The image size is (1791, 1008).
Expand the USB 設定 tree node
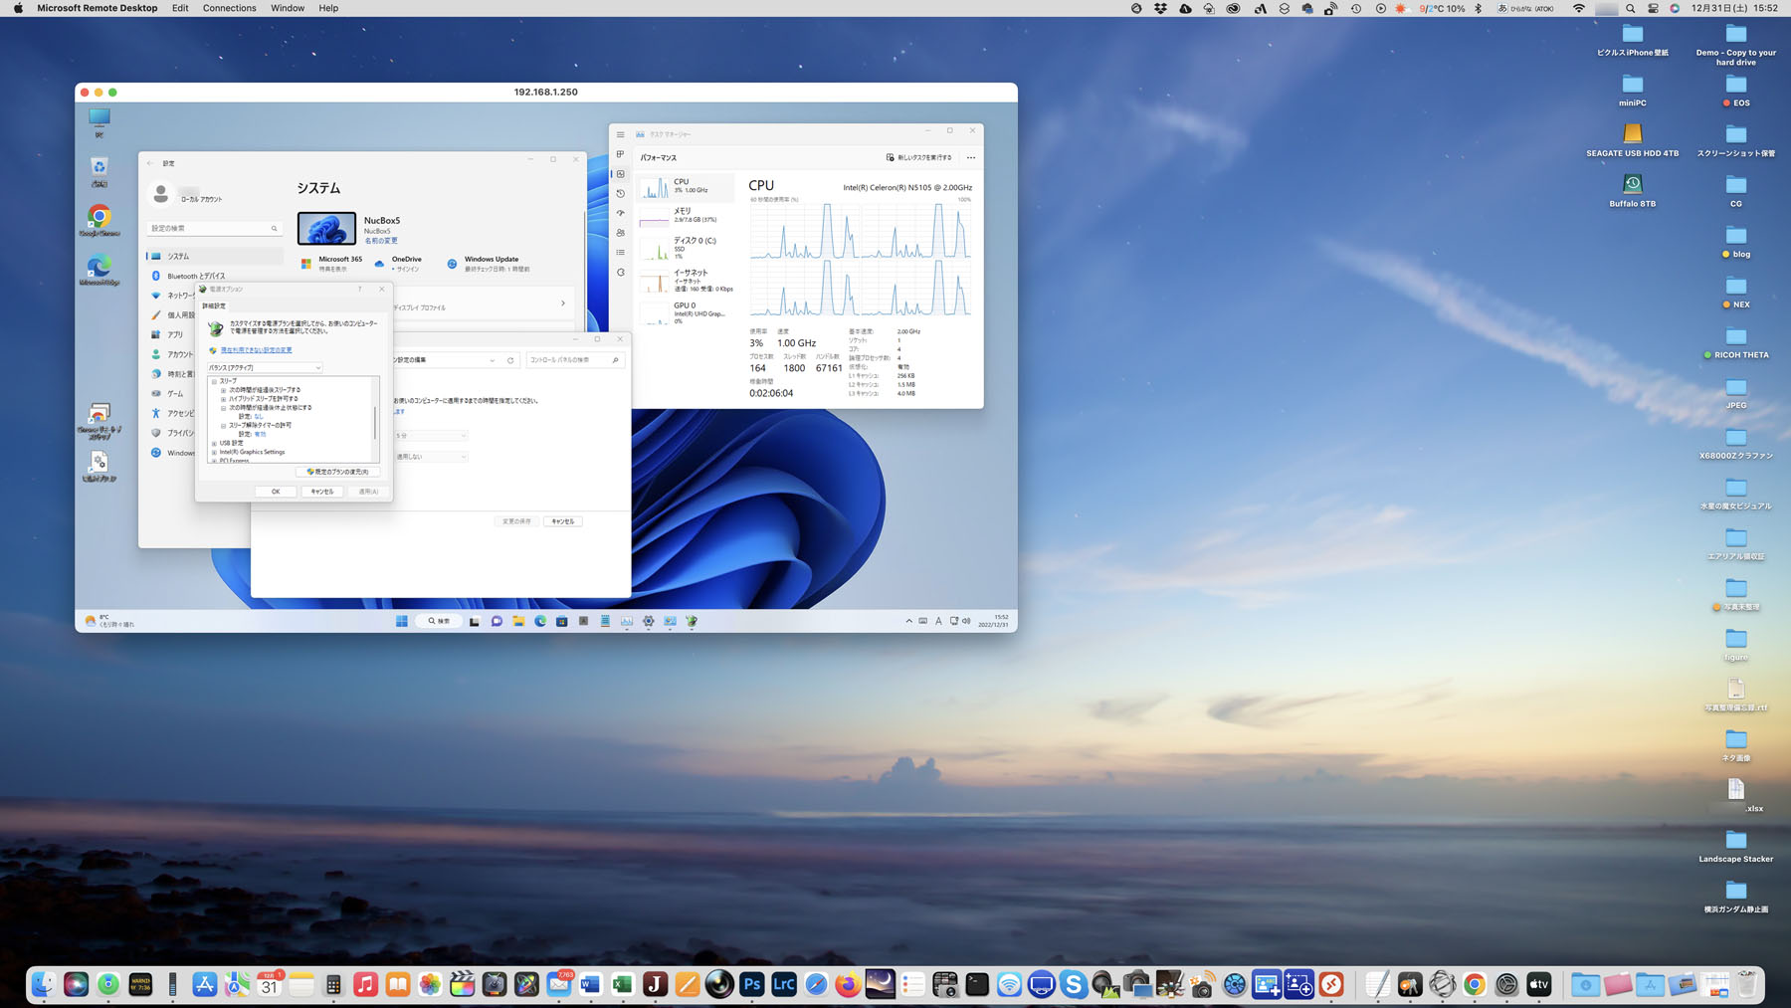tap(214, 443)
